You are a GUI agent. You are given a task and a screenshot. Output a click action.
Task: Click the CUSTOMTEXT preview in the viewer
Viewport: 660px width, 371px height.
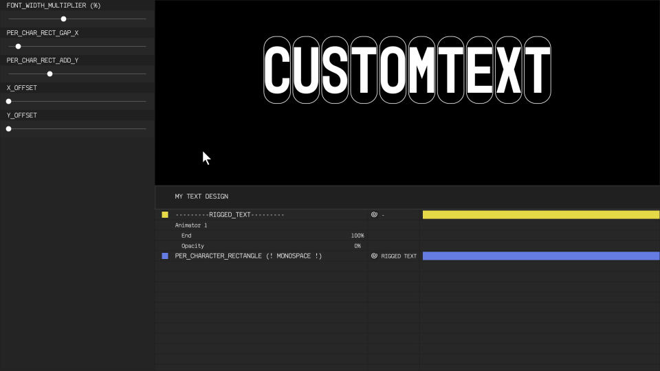[407, 70]
